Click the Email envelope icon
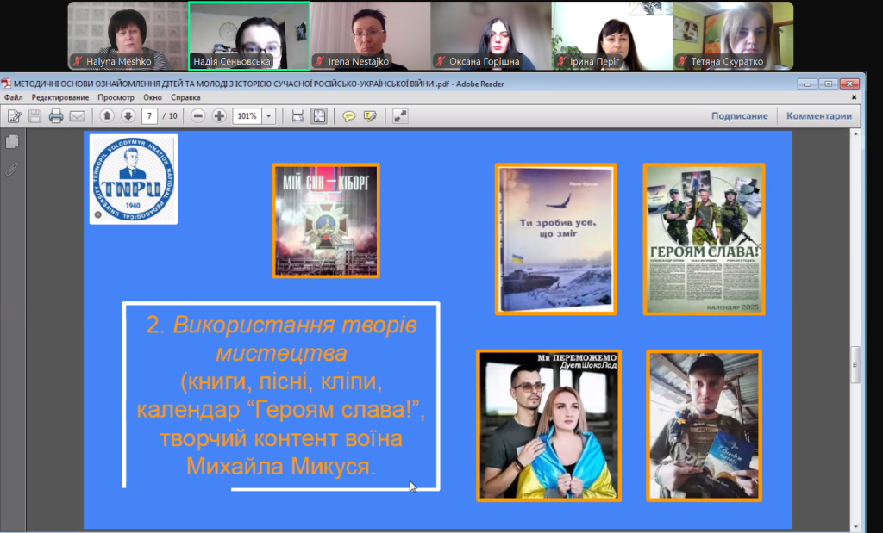The width and height of the screenshot is (883, 533). point(77,116)
